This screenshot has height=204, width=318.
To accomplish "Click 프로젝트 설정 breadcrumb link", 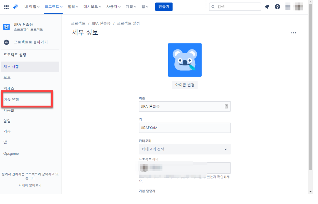I will 128,23.
